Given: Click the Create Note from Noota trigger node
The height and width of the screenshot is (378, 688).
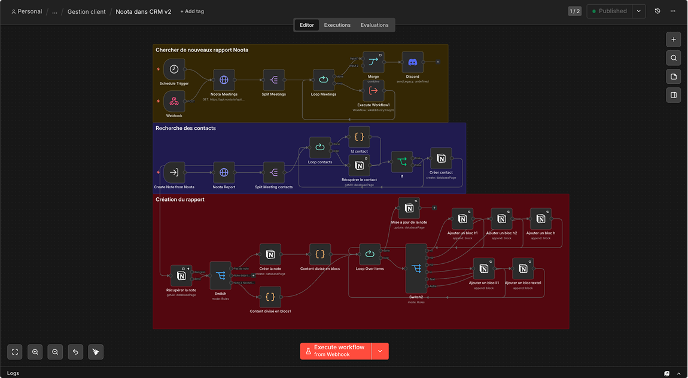Looking at the screenshot, I should pos(174,173).
